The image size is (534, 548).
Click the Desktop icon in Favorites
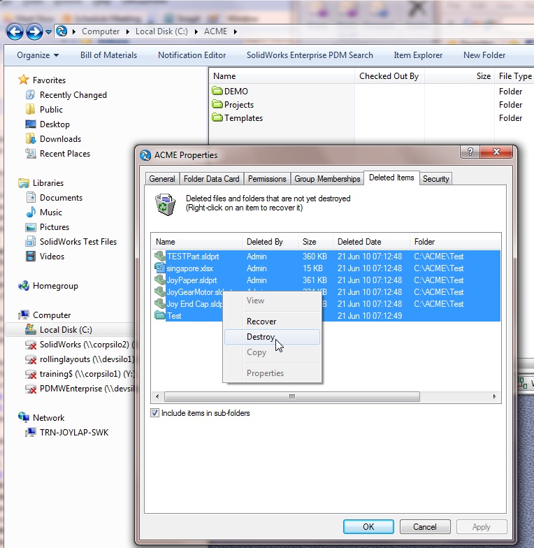click(x=31, y=124)
